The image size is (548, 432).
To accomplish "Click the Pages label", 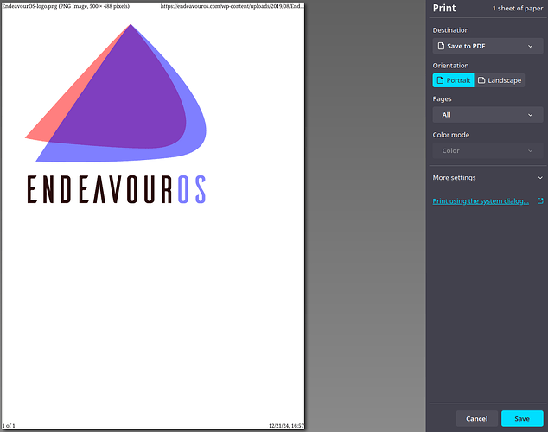I will coord(442,99).
